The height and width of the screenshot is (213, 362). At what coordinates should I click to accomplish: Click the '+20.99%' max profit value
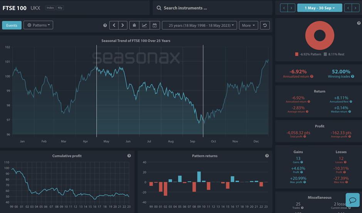tap(298, 178)
